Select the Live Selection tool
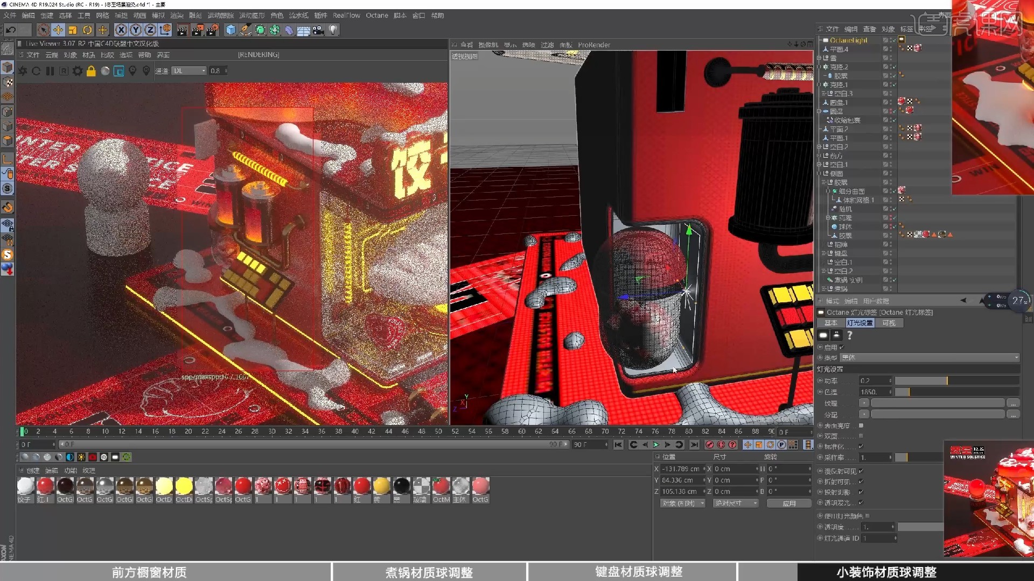This screenshot has width=1034, height=581. point(44,30)
